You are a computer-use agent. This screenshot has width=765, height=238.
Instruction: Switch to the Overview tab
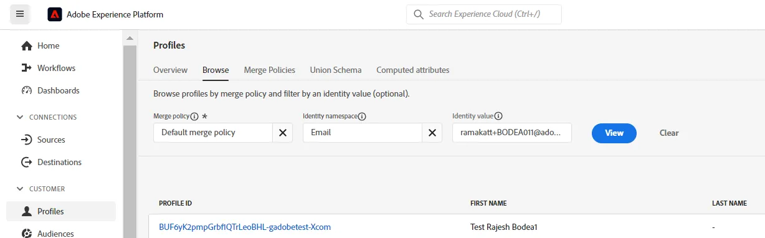tap(170, 70)
